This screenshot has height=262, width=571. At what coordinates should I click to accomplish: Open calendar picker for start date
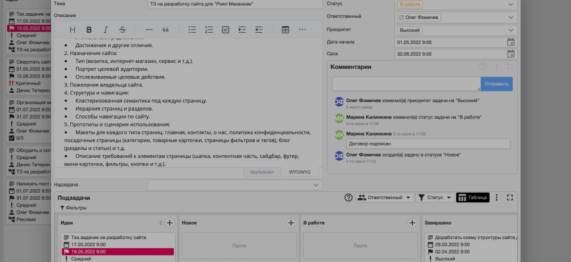(511, 43)
